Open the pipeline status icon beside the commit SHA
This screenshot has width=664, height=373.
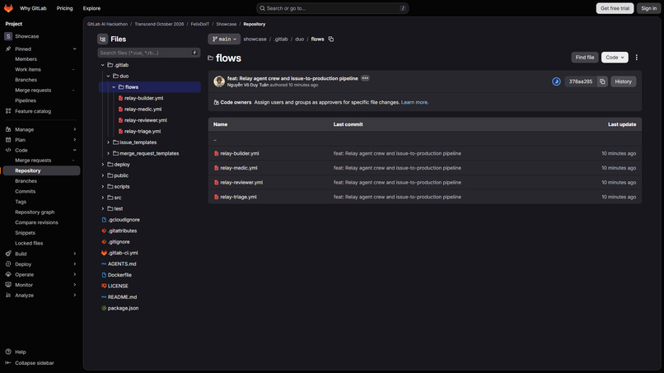(x=556, y=82)
